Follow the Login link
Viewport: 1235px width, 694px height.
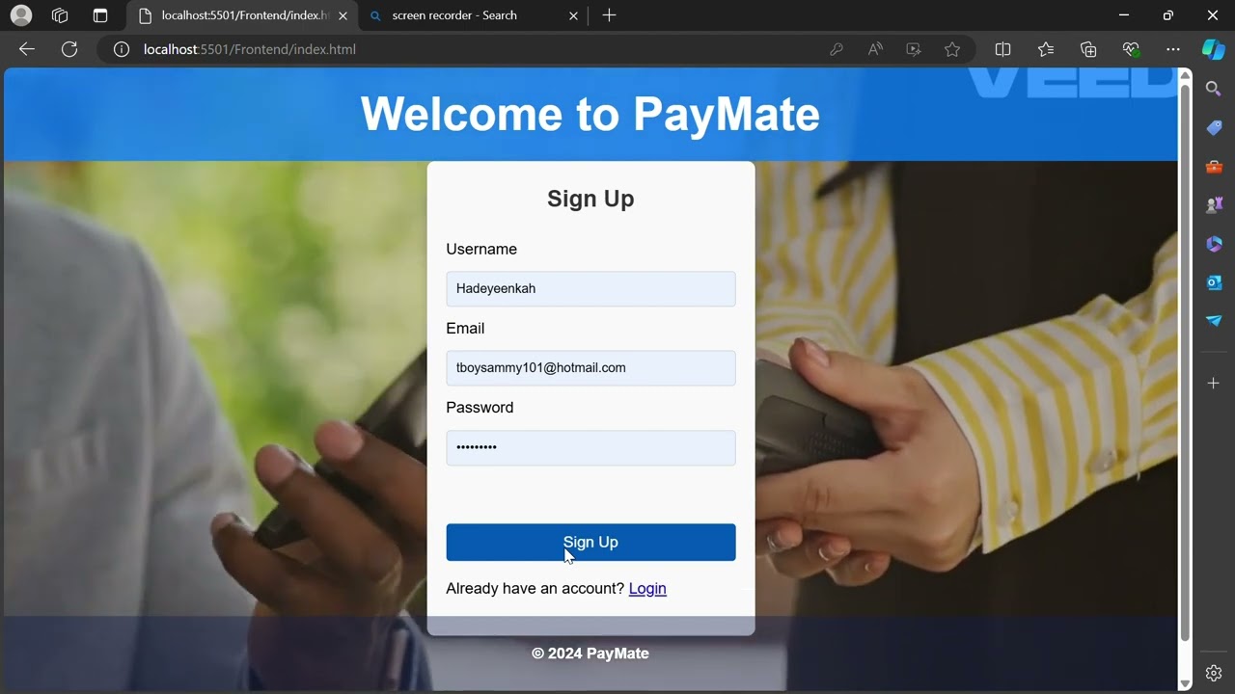tap(647, 588)
